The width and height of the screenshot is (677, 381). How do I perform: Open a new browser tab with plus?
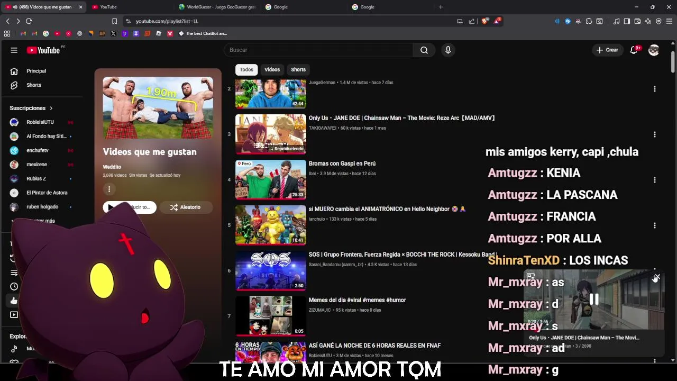click(x=441, y=7)
